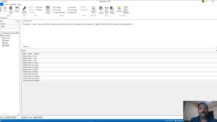
Task: Click the Ln/Col status bar indicator
Action: [x=169, y=121]
